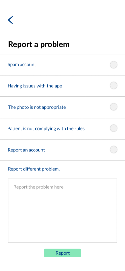Go back using the left chevron arrow
Screen dimensions: 125x271
pyautogui.click(x=10, y=20)
